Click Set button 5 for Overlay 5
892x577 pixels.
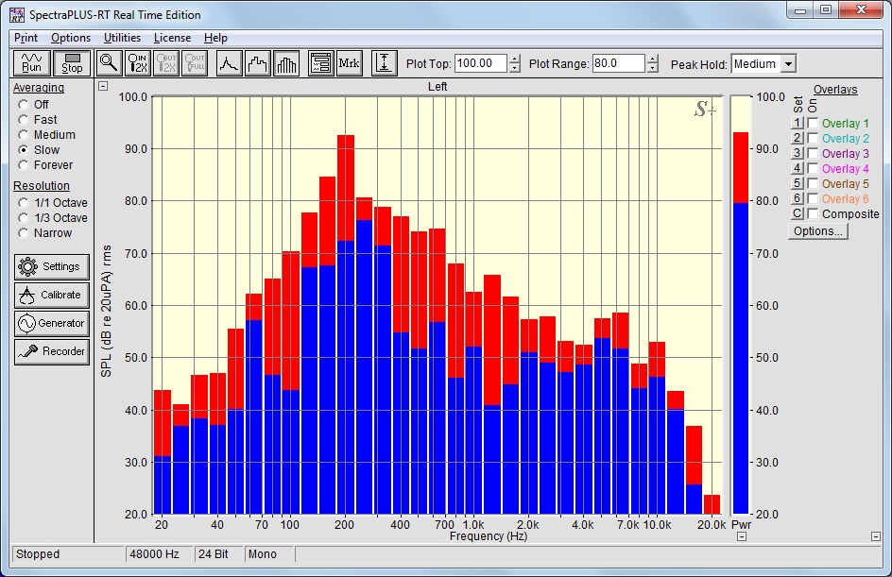click(x=797, y=183)
